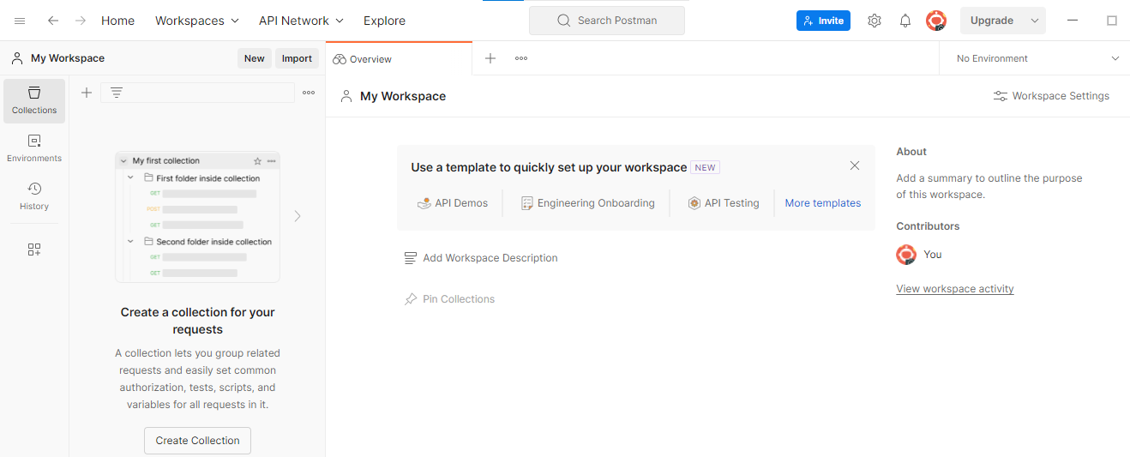Screen dimensions: 1130x457
Task: Open the History sidebar panel
Action: [34, 196]
